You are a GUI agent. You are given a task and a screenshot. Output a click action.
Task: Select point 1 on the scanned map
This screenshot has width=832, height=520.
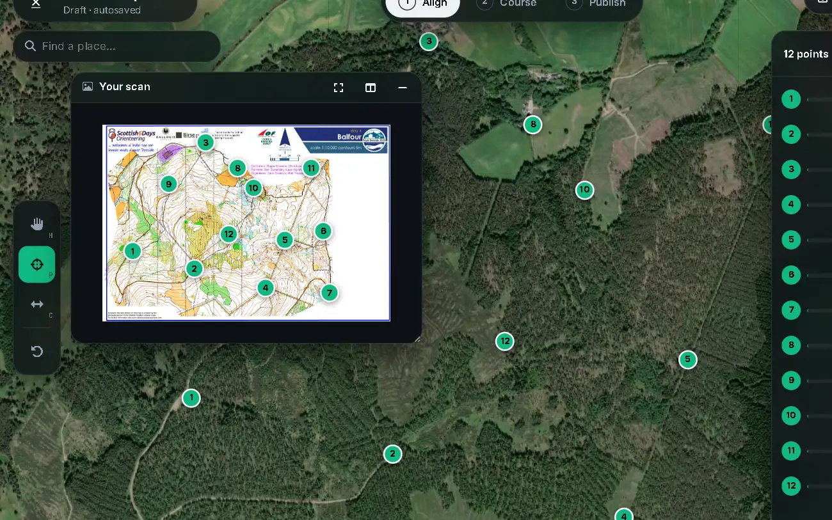coord(132,251)
